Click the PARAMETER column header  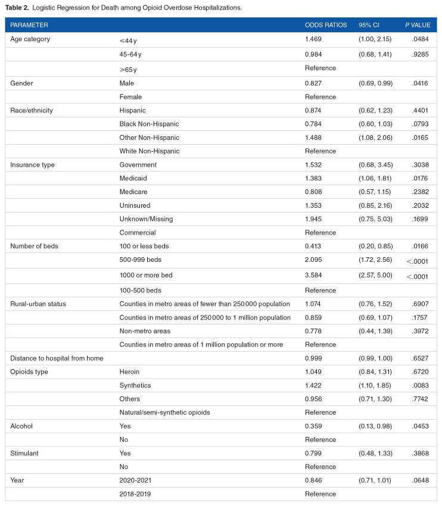29,25
